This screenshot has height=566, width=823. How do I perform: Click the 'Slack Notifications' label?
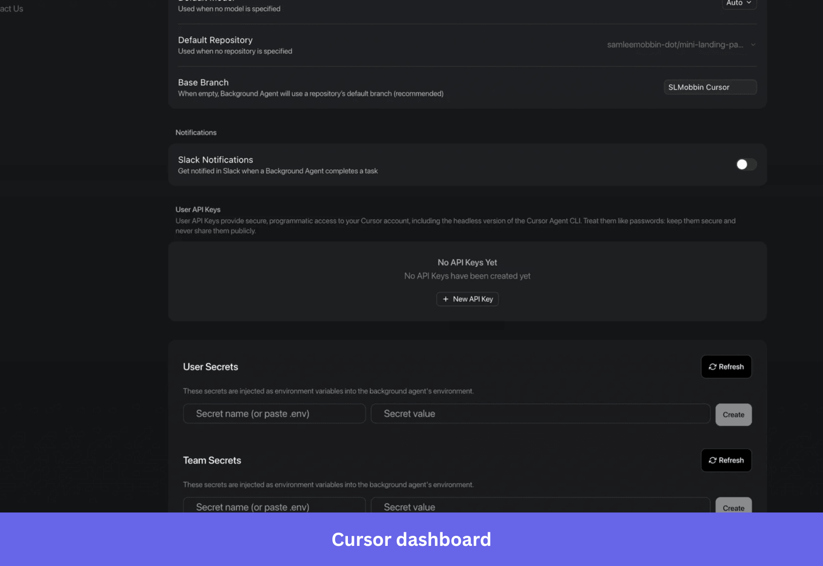pos(215,160)
